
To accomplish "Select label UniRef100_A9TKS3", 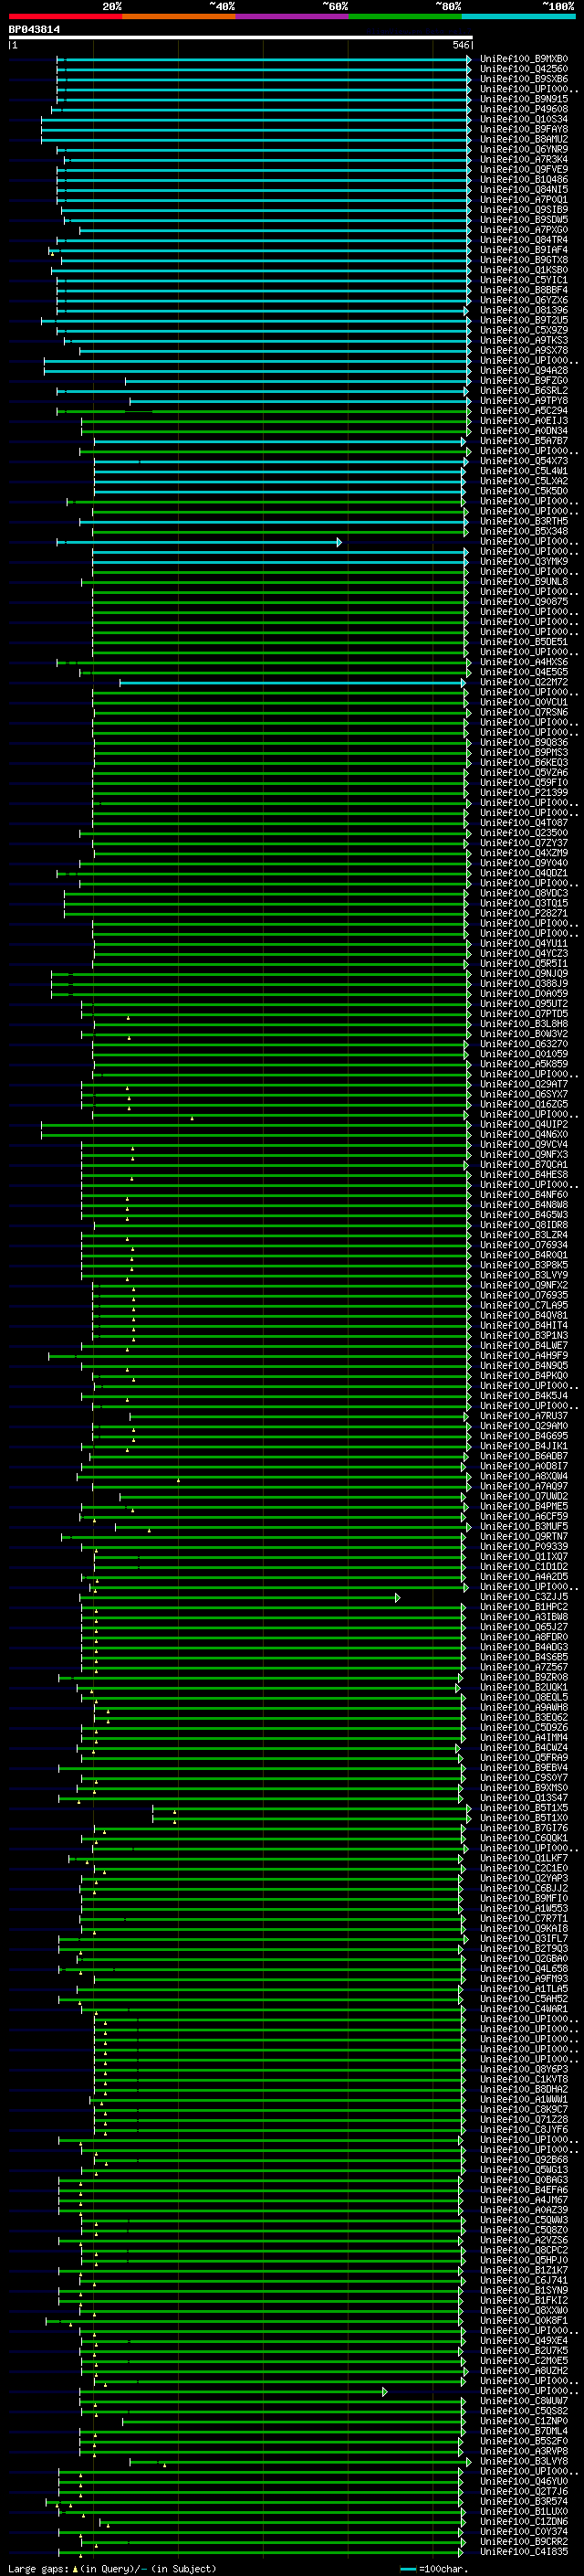I will (524, 340).
